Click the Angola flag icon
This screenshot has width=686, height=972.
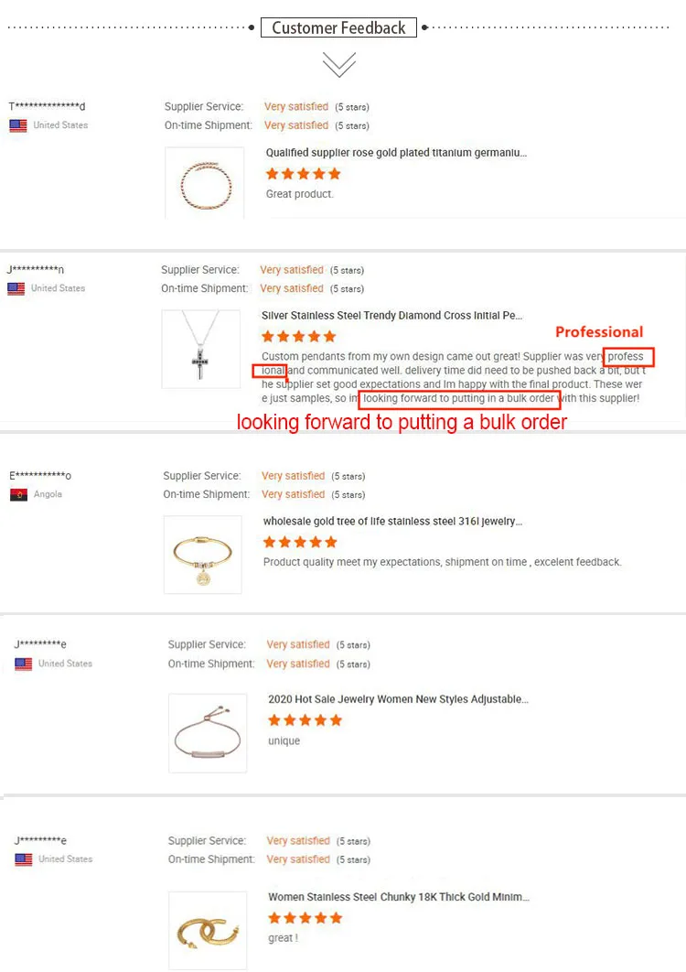pyautogui.click(x=18, y=494)
